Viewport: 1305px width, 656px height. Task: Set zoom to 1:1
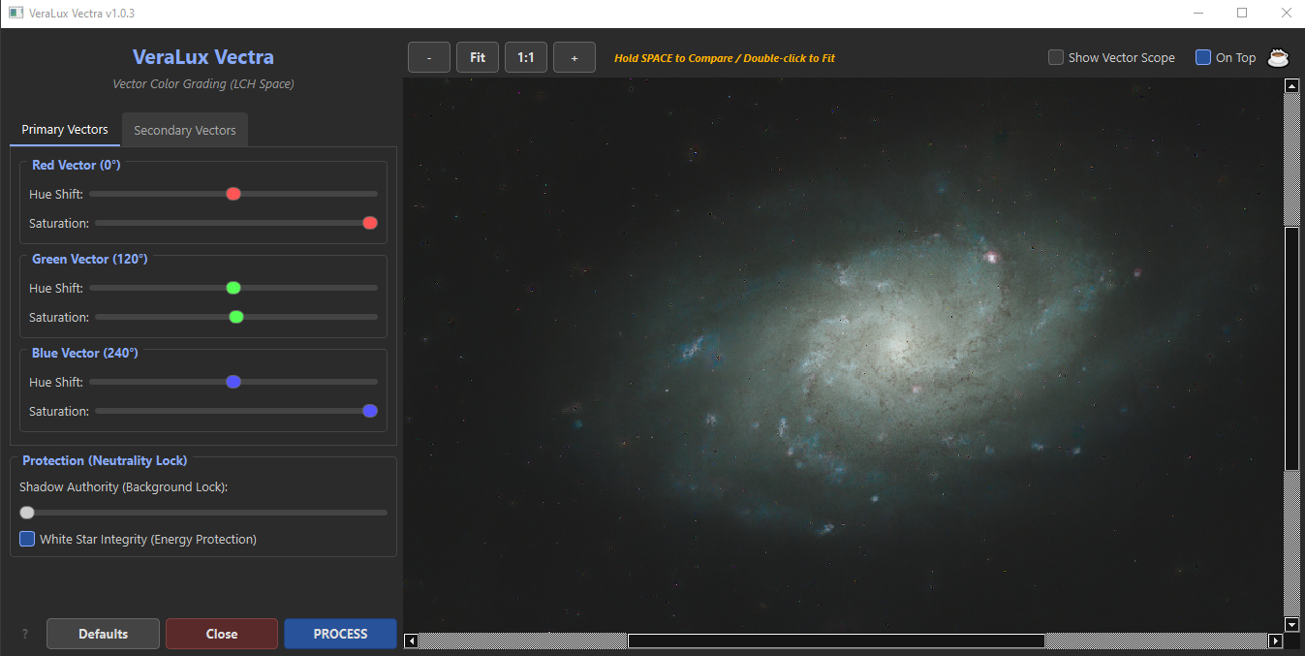(526, 57)
